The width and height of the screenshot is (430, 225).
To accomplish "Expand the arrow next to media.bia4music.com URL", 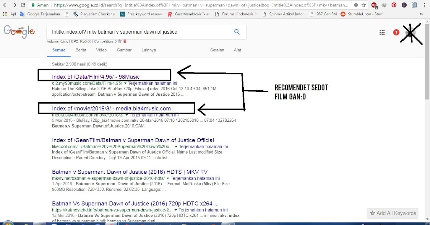I will [126, 115].
